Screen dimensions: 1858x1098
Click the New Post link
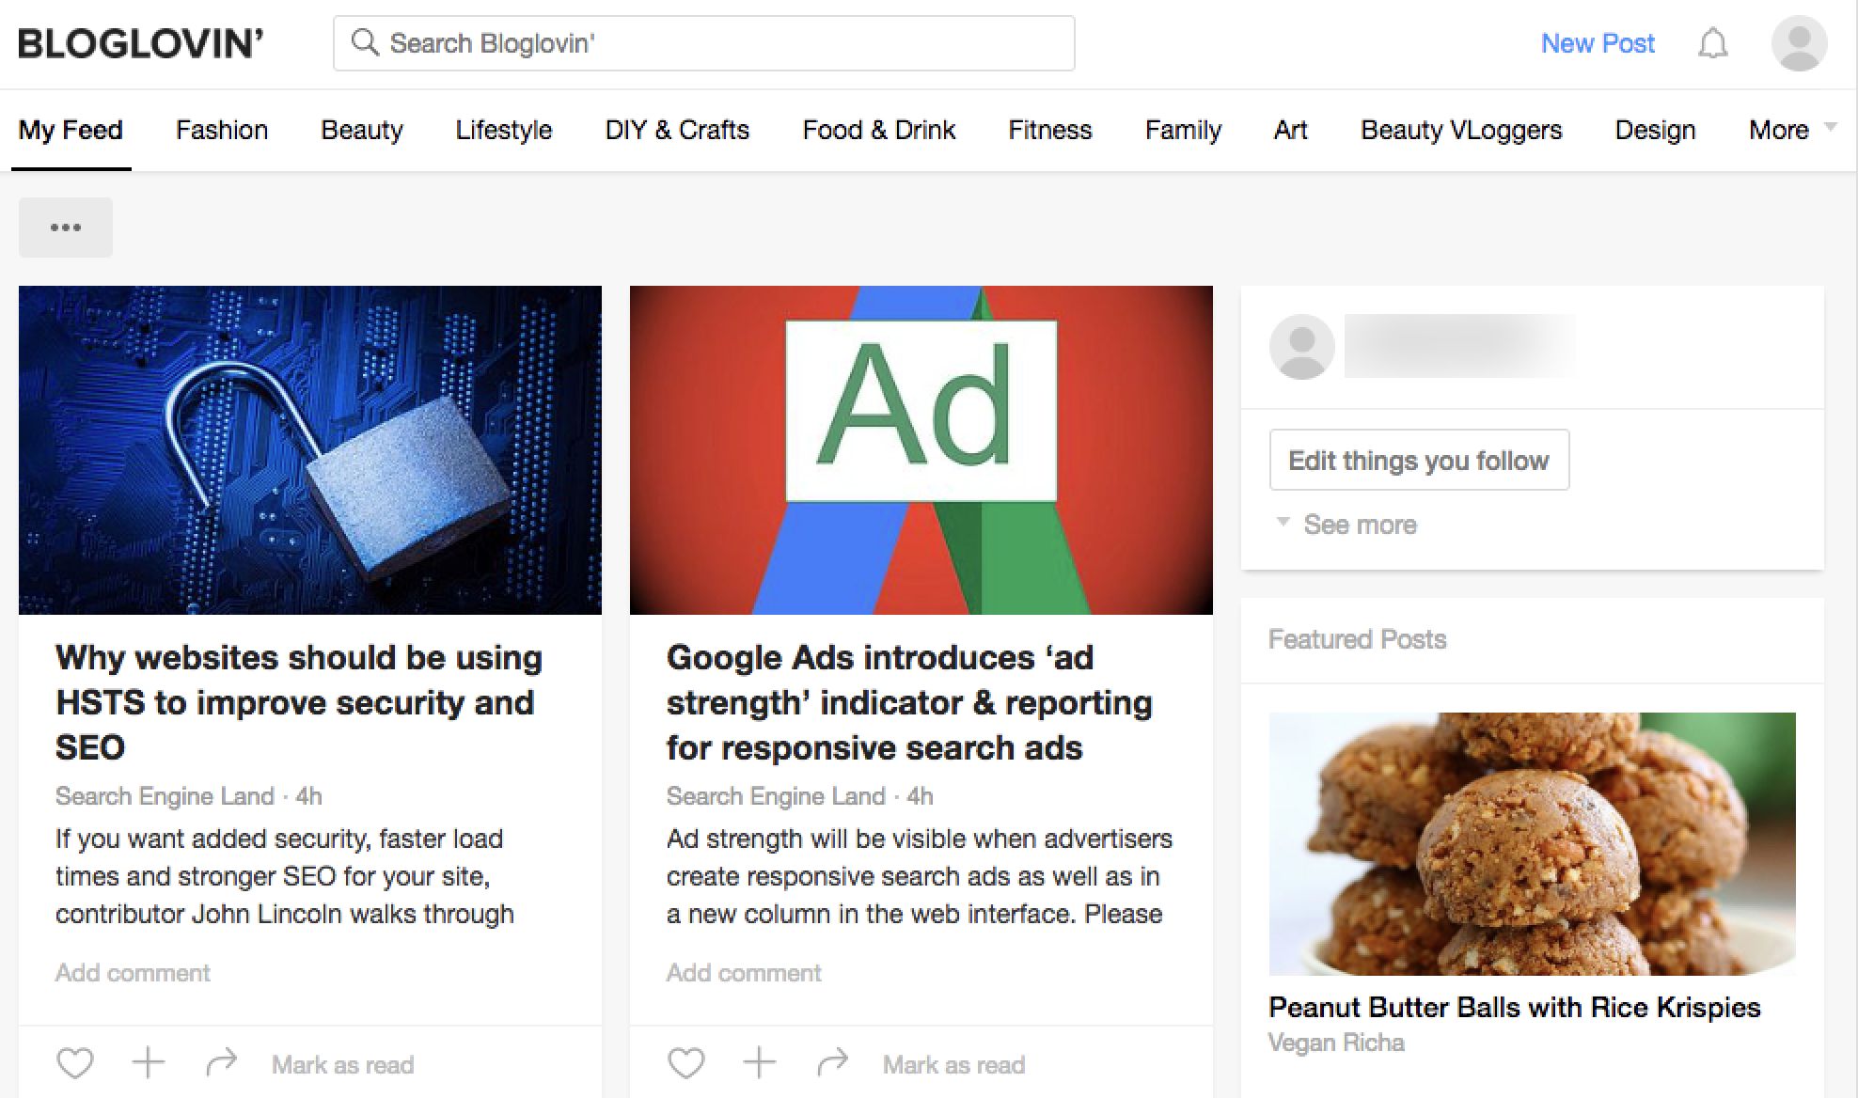pyautogui.click(x=1597, y=43)
